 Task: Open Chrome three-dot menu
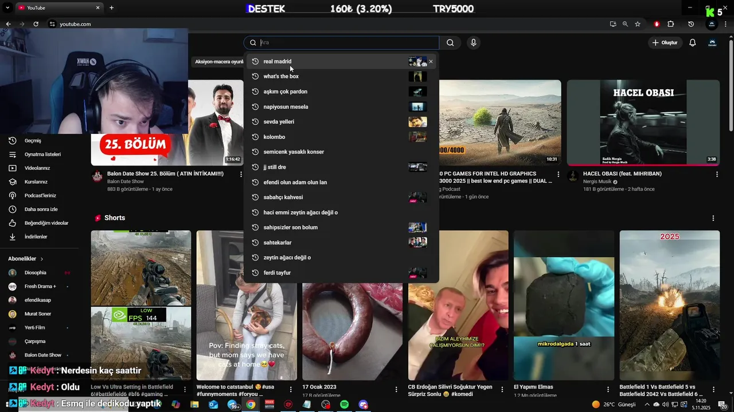727,24
